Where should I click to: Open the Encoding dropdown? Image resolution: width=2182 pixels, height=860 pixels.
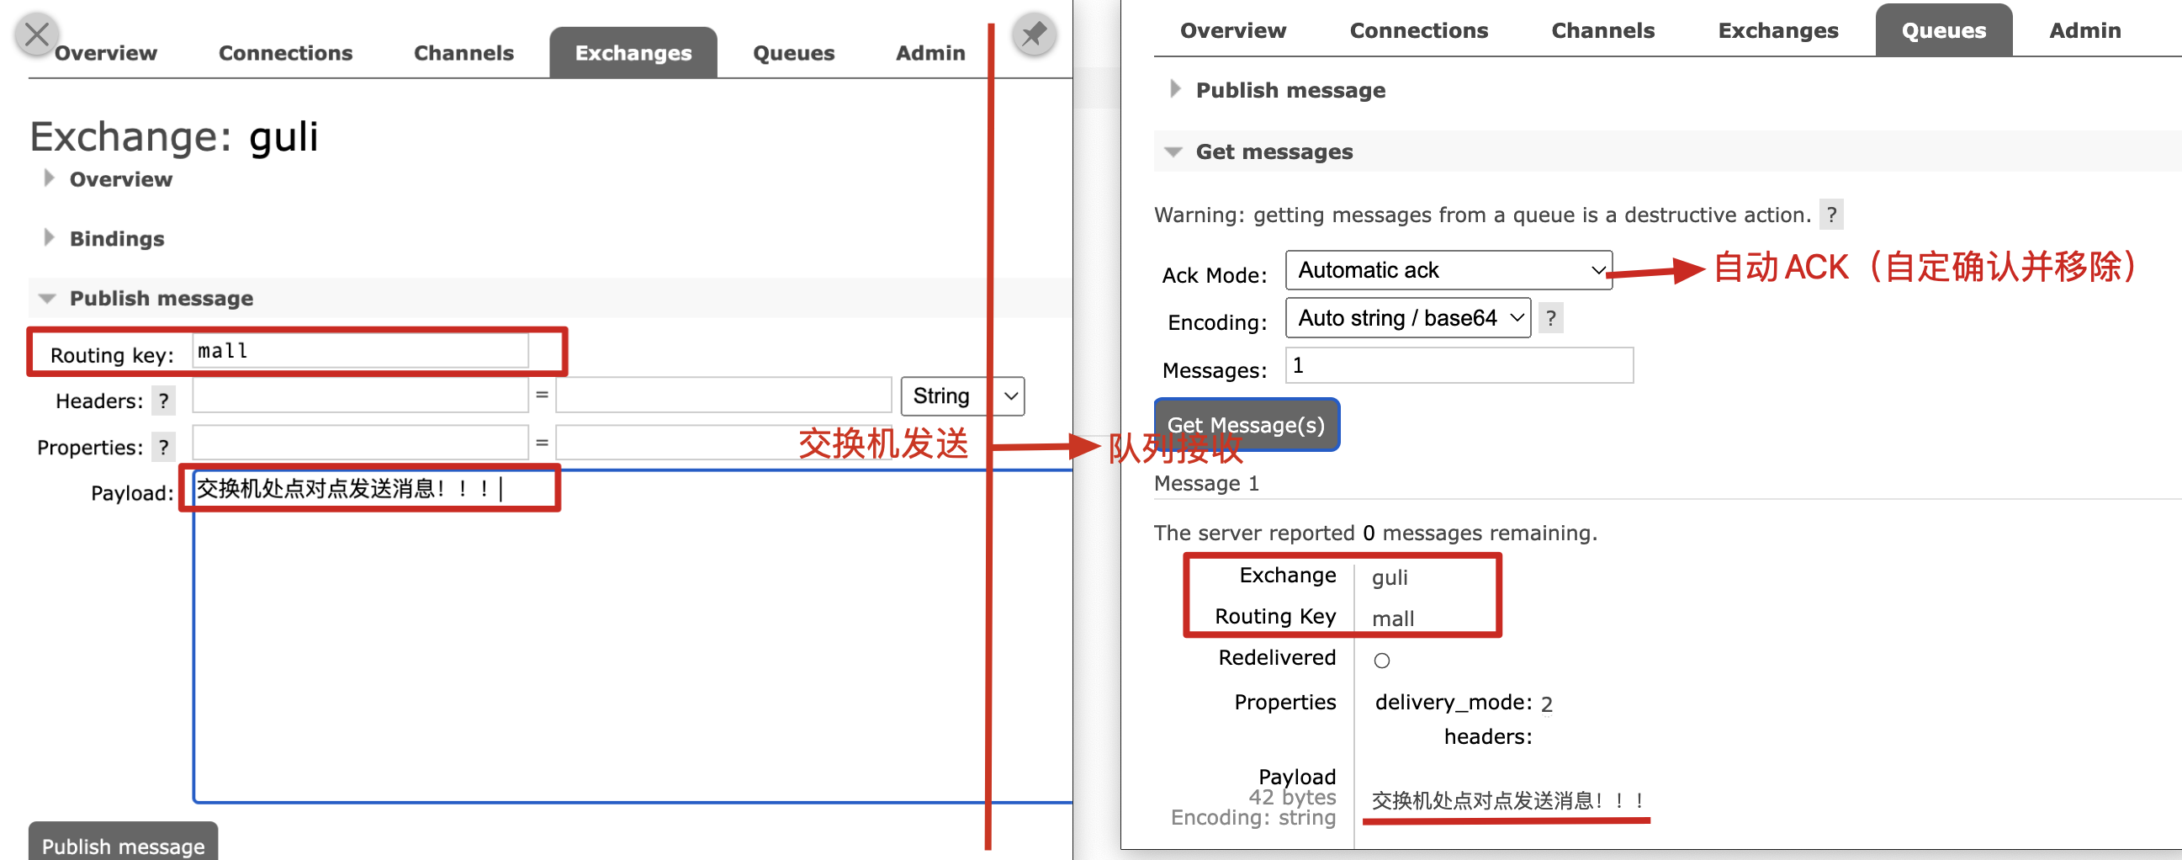click(x=1407, y=319)
